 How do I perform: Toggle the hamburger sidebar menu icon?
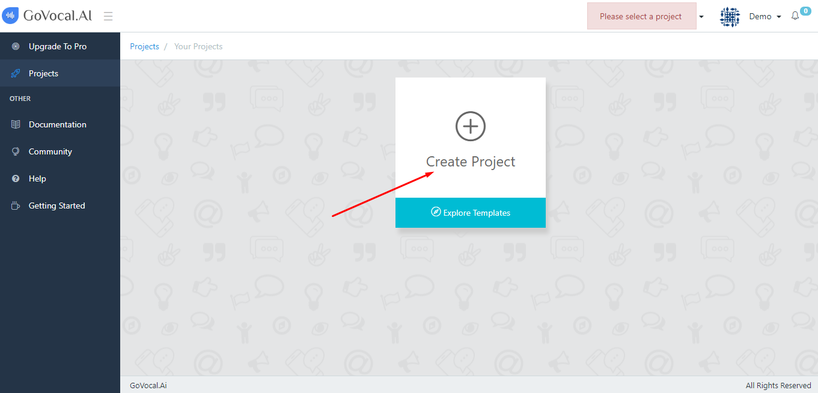pyautogui.click(x=108, y=16)
